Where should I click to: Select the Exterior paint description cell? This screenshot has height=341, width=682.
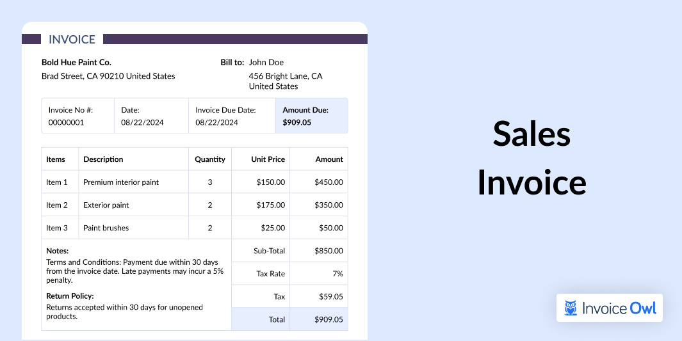pos(106,205)
